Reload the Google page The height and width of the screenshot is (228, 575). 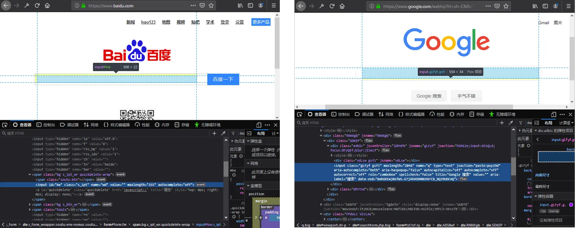click(x=332, y=6)
